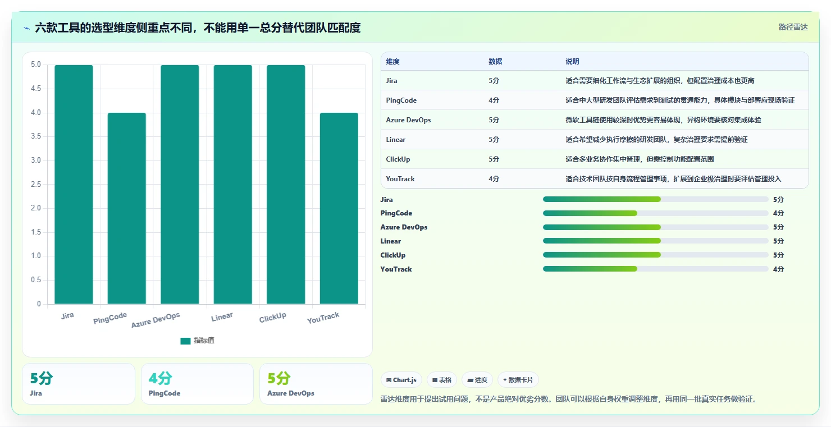Open the Azure DevOps 5分 data card

(316, 384)
